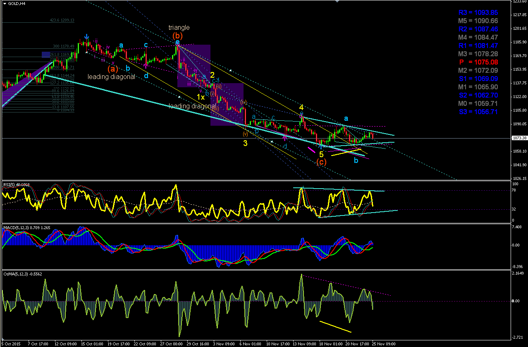Select the cyan chart shift triangle marker

[338, 2]
